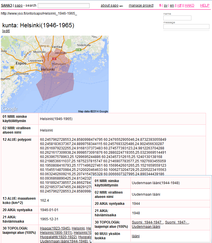Select popup häviämisaika value 1948
The height and width of the screenshot is (243, 212).
click(x=136, y=213)
